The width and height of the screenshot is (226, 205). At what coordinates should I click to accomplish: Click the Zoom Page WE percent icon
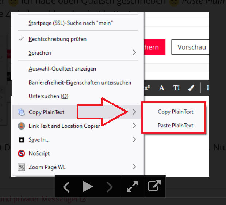tap(21, 167)
